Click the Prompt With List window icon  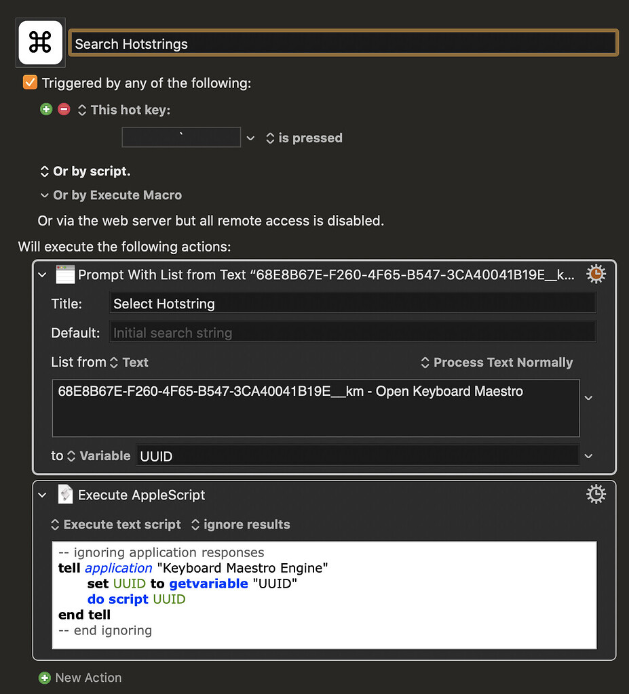65,274
